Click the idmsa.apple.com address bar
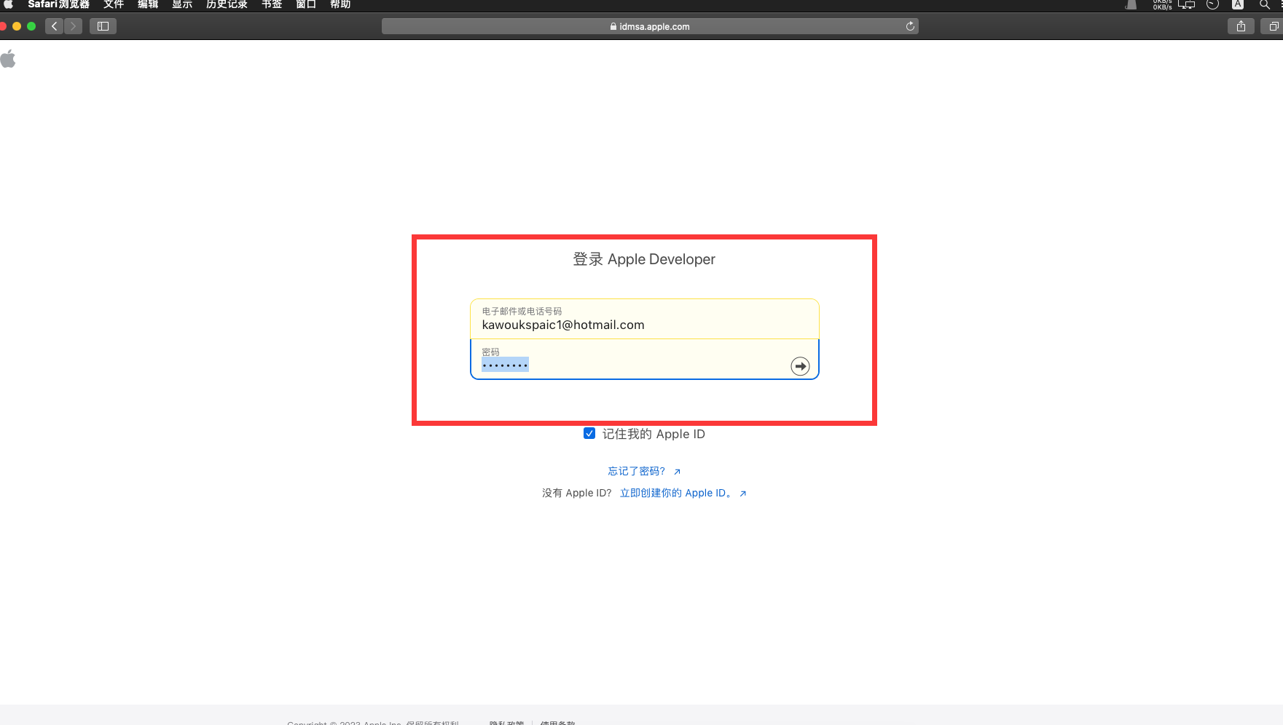This screenshot has height=725, width=1283. (x=650, y=26)
